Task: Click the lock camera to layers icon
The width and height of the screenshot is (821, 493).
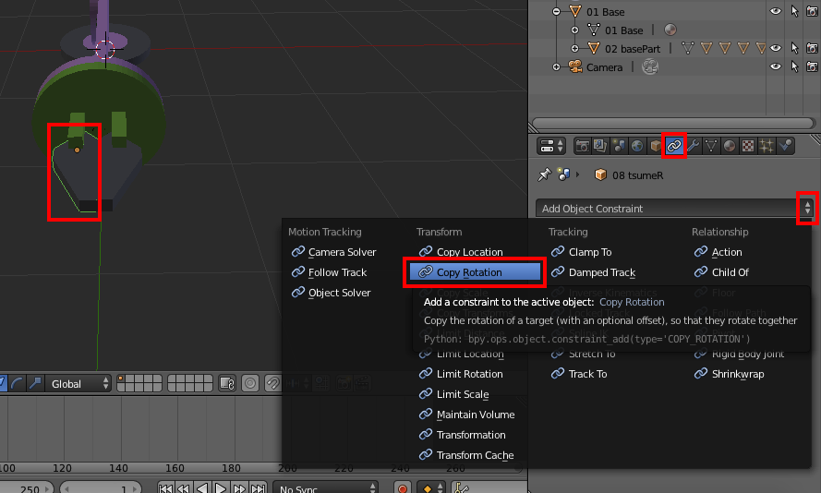Action: [227, 384]
